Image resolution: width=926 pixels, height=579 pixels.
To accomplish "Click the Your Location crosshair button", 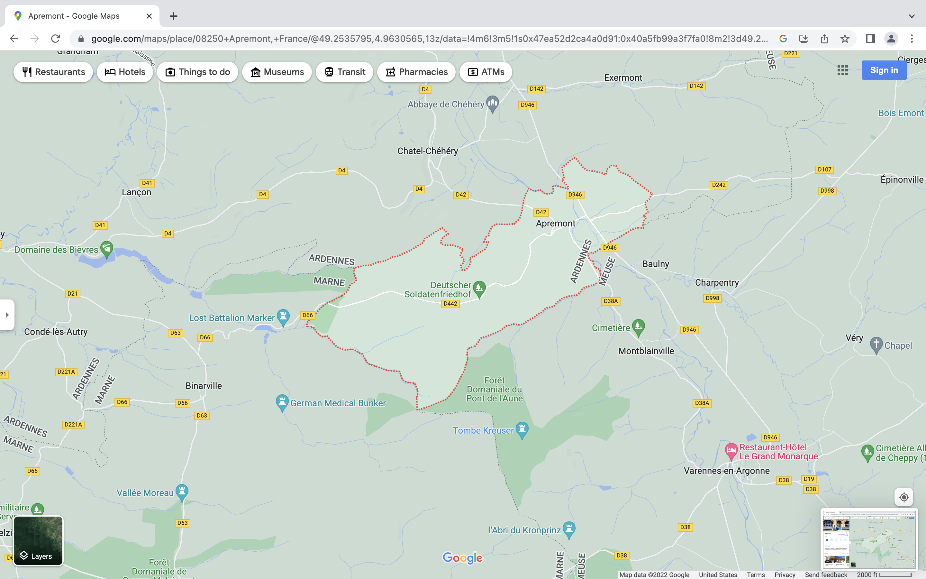I will (904, 497).
